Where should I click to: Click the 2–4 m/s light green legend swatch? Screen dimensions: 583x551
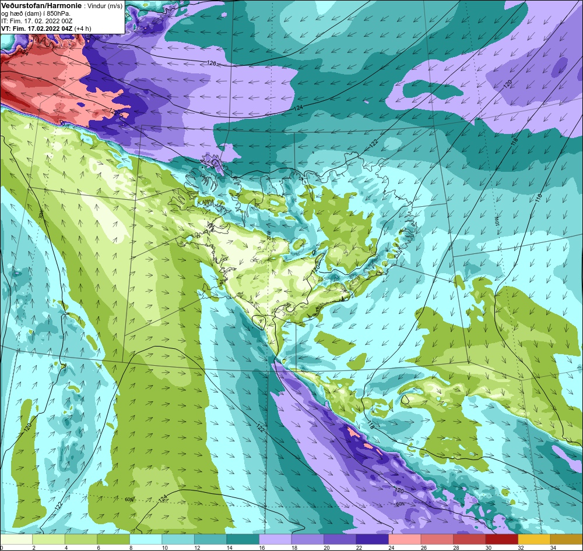[49, 539]
